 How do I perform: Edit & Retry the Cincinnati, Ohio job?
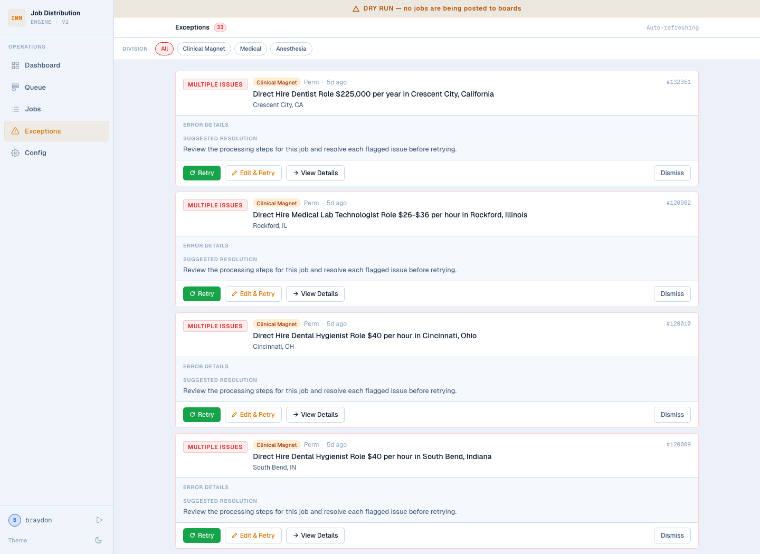(253, 415)
